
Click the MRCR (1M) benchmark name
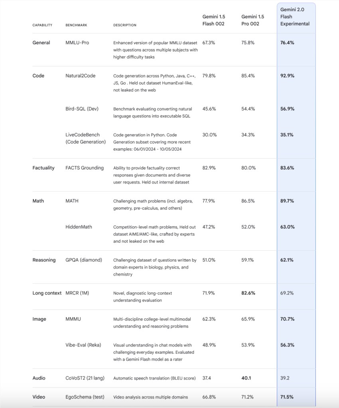[77, 293]
